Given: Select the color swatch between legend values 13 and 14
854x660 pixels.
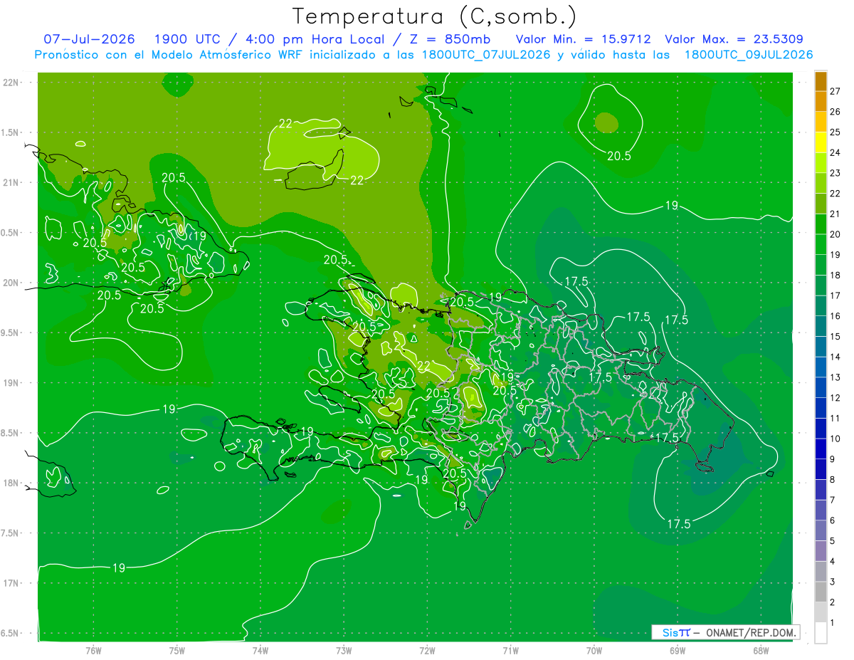Looking at the screenshot, I should point(821,367).
